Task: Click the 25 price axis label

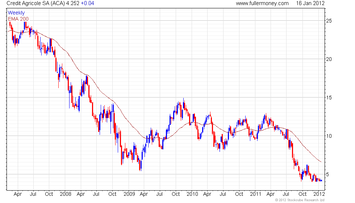Action: click(329, 21)
